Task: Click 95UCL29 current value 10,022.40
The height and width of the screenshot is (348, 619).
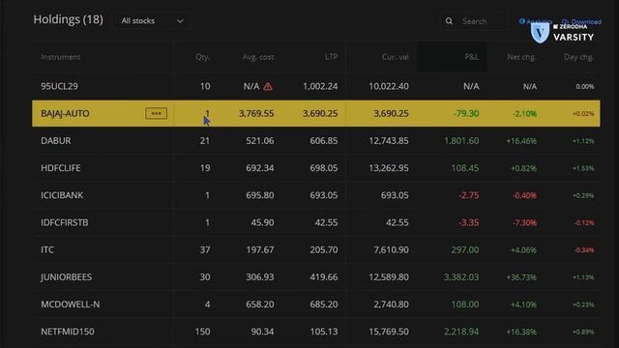Action: click(389, 86)
